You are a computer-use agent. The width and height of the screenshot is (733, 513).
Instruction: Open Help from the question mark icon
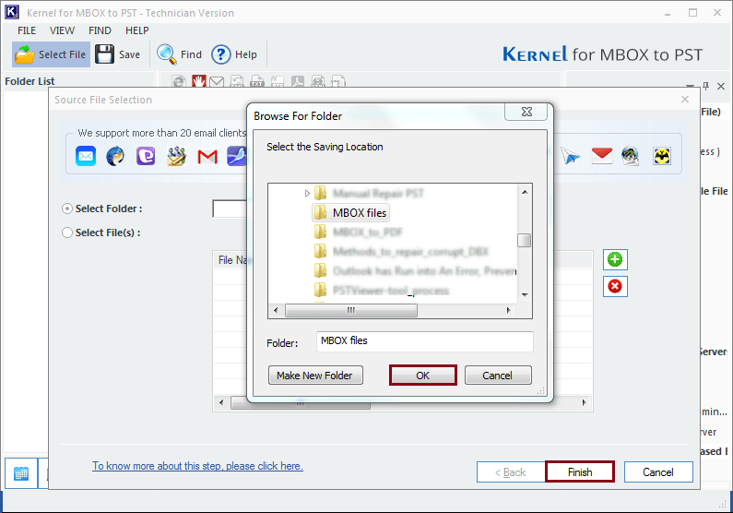coord(220,54)
